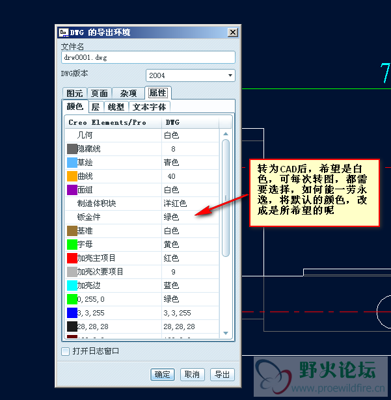Open the 线型 sub-tab
The height and width of the screenshot is (400, 391).
(116, 107)
